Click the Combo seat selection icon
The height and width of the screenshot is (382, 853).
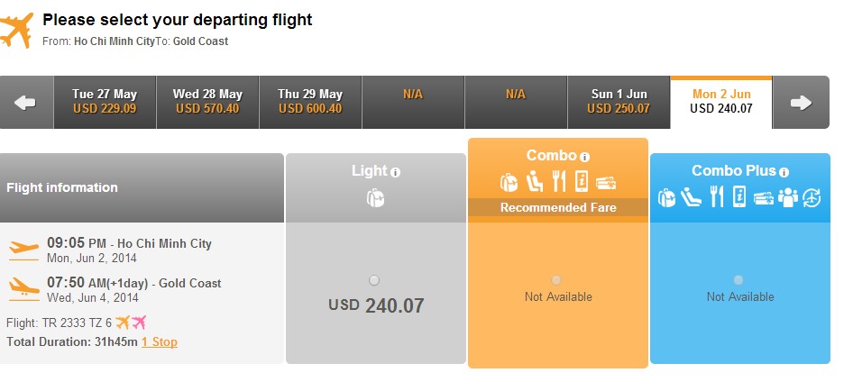click(536, 181)
